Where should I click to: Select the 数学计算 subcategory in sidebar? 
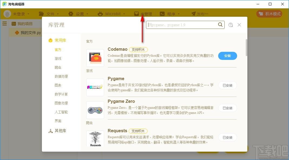[x=61, y=94]
